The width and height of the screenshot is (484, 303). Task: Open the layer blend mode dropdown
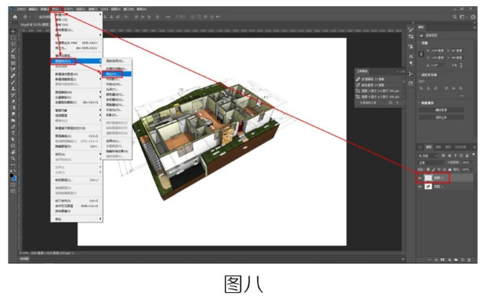coord(432,162)
